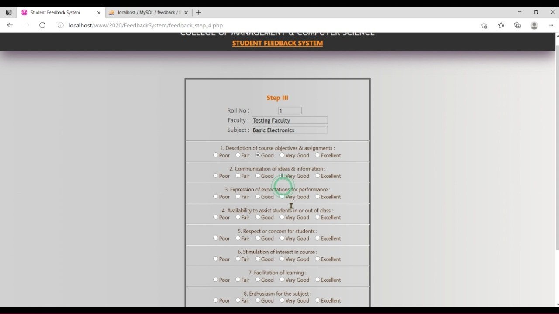
Task: Click the Roll No input field
Action: pos(290,111)
